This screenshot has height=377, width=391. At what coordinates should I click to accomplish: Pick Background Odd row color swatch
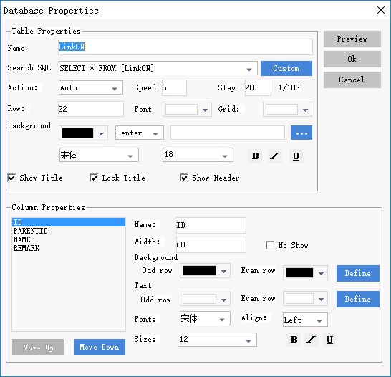click(x=199, y=271)
